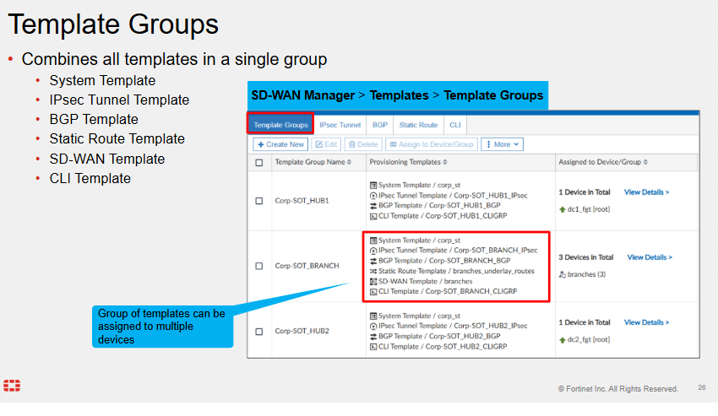Click IPsec Tunnel icon for Corp-SOT_HUB2_IPsec
The width and height of the screenshot is (718, 416).
[373, 327]
